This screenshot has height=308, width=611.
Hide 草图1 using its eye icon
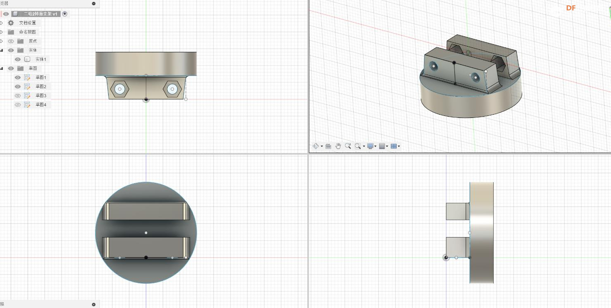coord(18,78)
